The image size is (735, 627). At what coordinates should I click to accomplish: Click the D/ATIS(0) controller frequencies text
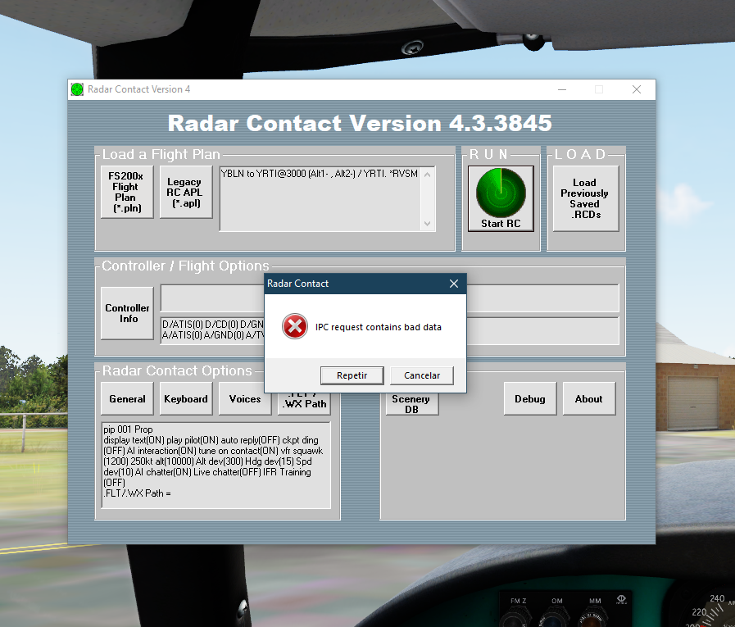pos(213,329)
